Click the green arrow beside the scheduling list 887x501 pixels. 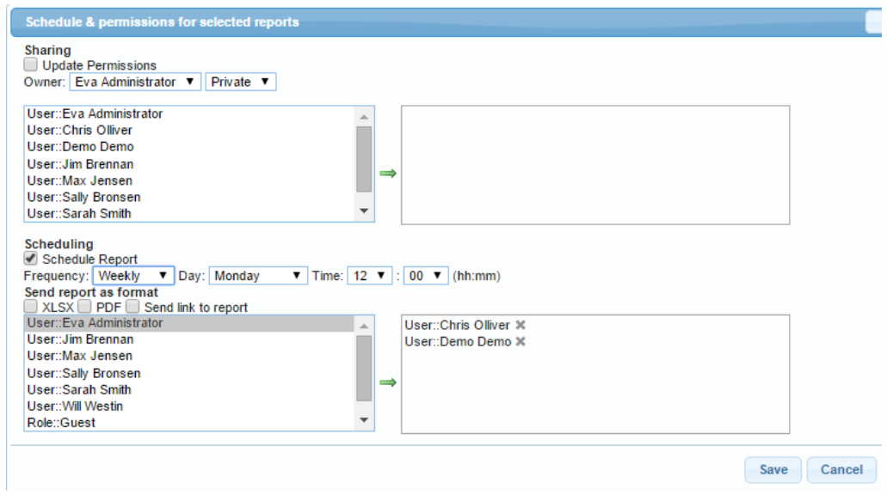388,382
